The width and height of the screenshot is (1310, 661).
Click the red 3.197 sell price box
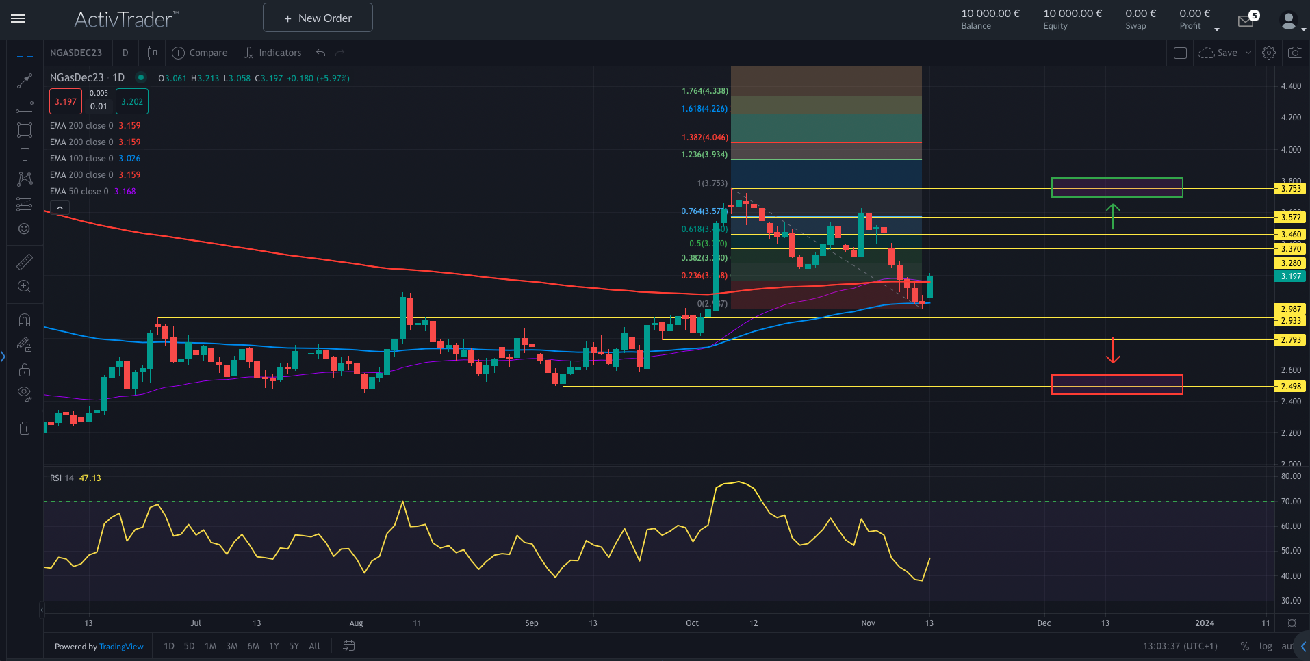point(66,102)
